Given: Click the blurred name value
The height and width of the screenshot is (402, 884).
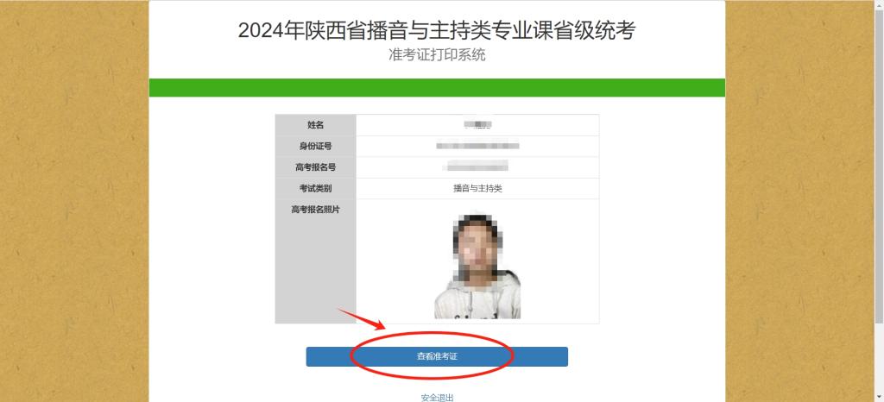Looking at the screenshot, I should point(477,124).
